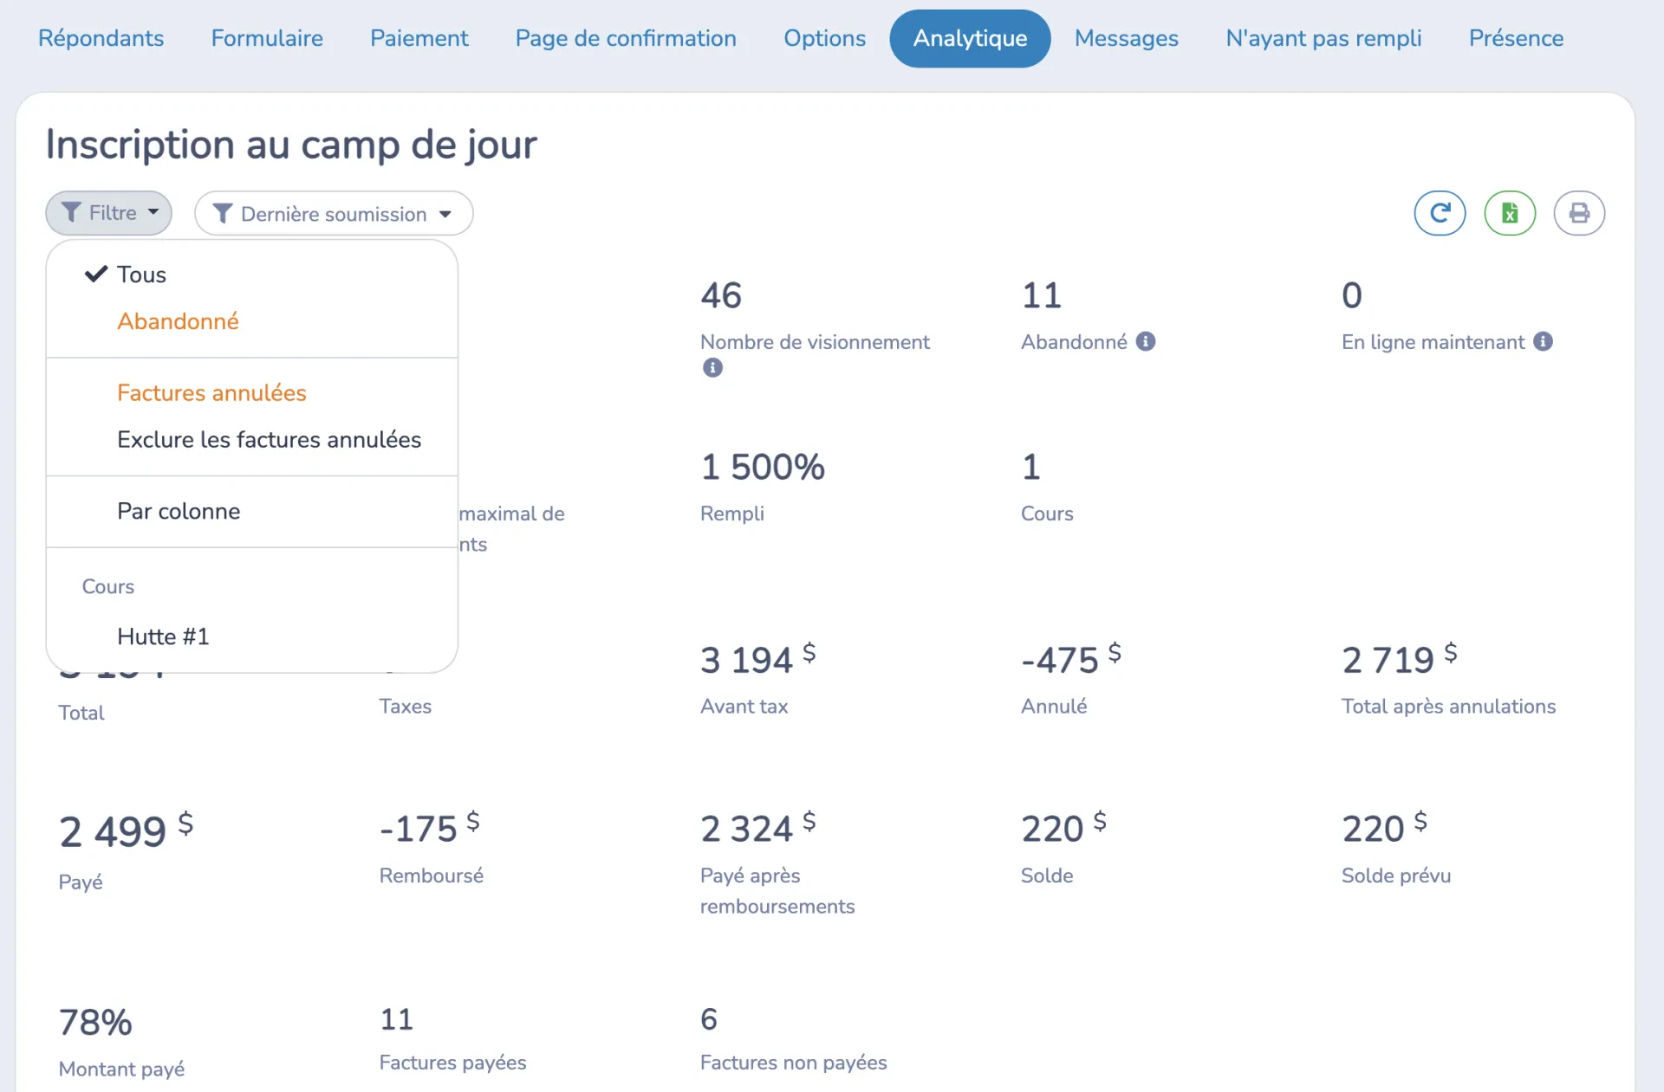This screenshot has height=1092, width=1664.
Task: Choose Abandonné in the filter menu
Action: click(x=251, y=321)
